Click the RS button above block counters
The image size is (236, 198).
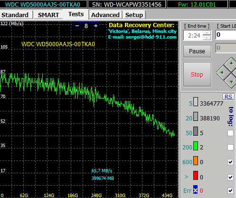click(x=228, y=97)
